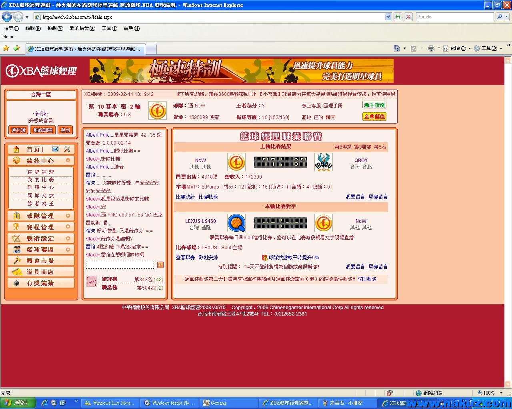Click the IE home toolbar icon
The width and height of the screenshot is (512, 409).
396,48
